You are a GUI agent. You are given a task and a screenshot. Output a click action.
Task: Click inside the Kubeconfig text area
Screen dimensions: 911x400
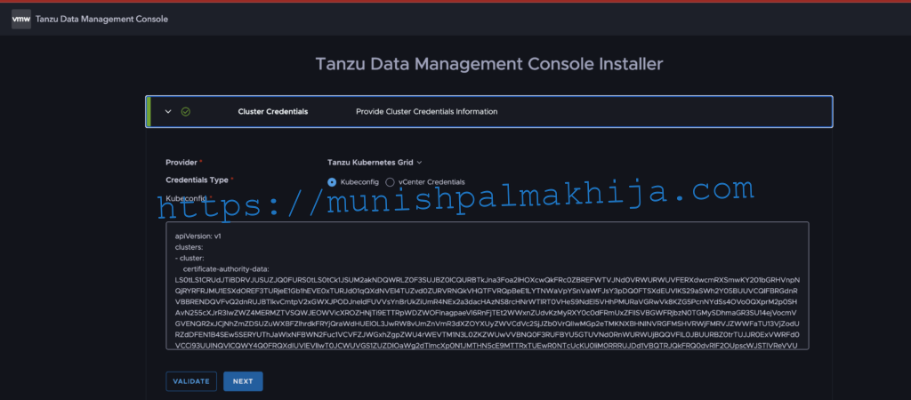click(487, 285)
